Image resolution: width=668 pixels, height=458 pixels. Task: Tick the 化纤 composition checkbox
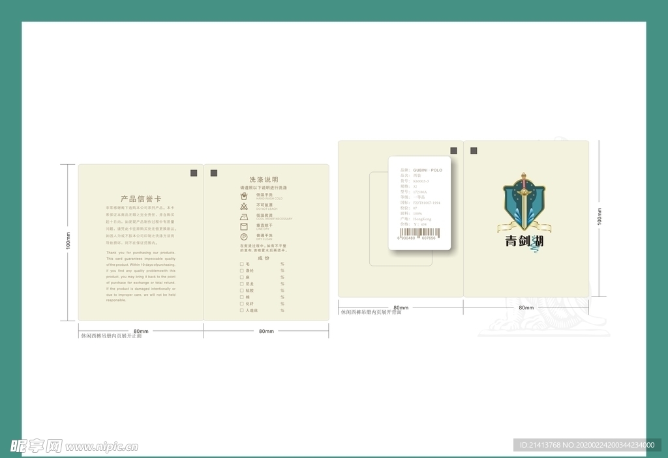[x=241, y=304]
